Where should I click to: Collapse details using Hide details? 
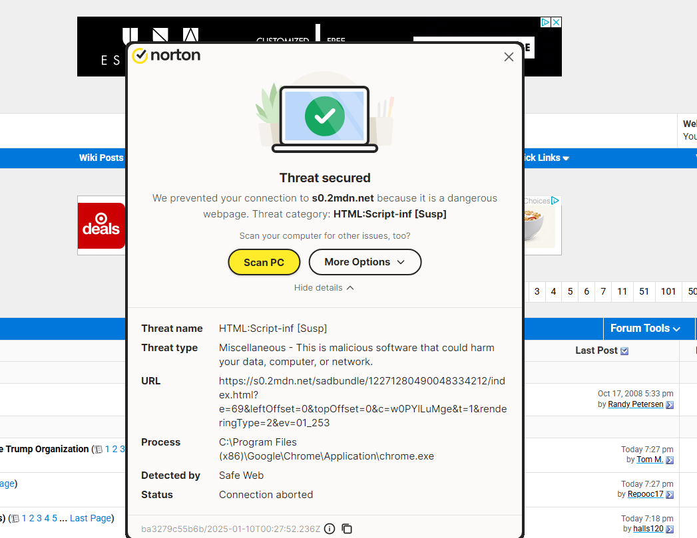pos(324,288)
